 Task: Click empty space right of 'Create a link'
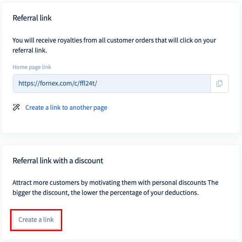tap(139, 220)
